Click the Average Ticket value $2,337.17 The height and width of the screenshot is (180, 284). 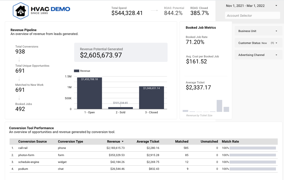click(198, 88)
